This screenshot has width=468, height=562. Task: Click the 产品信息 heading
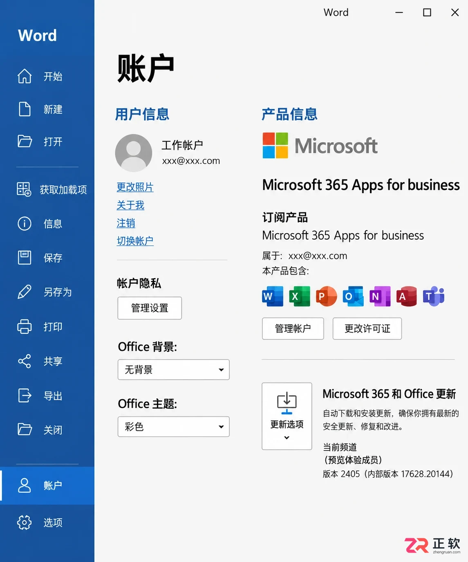pyautogui.click(x=289, y=114)
